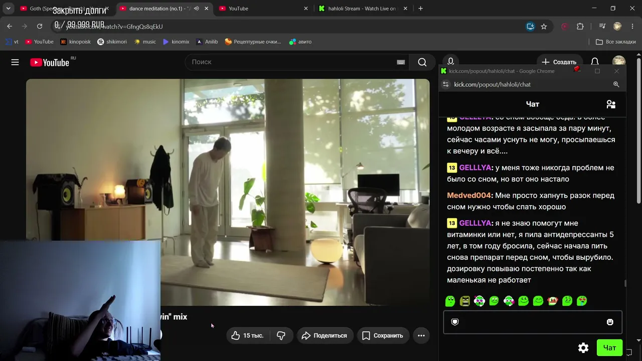This screenshot has width=642, height=361.
Task: Switch to the YouTube browser tab
Action: pyautogui.click(x=264, y=9)
